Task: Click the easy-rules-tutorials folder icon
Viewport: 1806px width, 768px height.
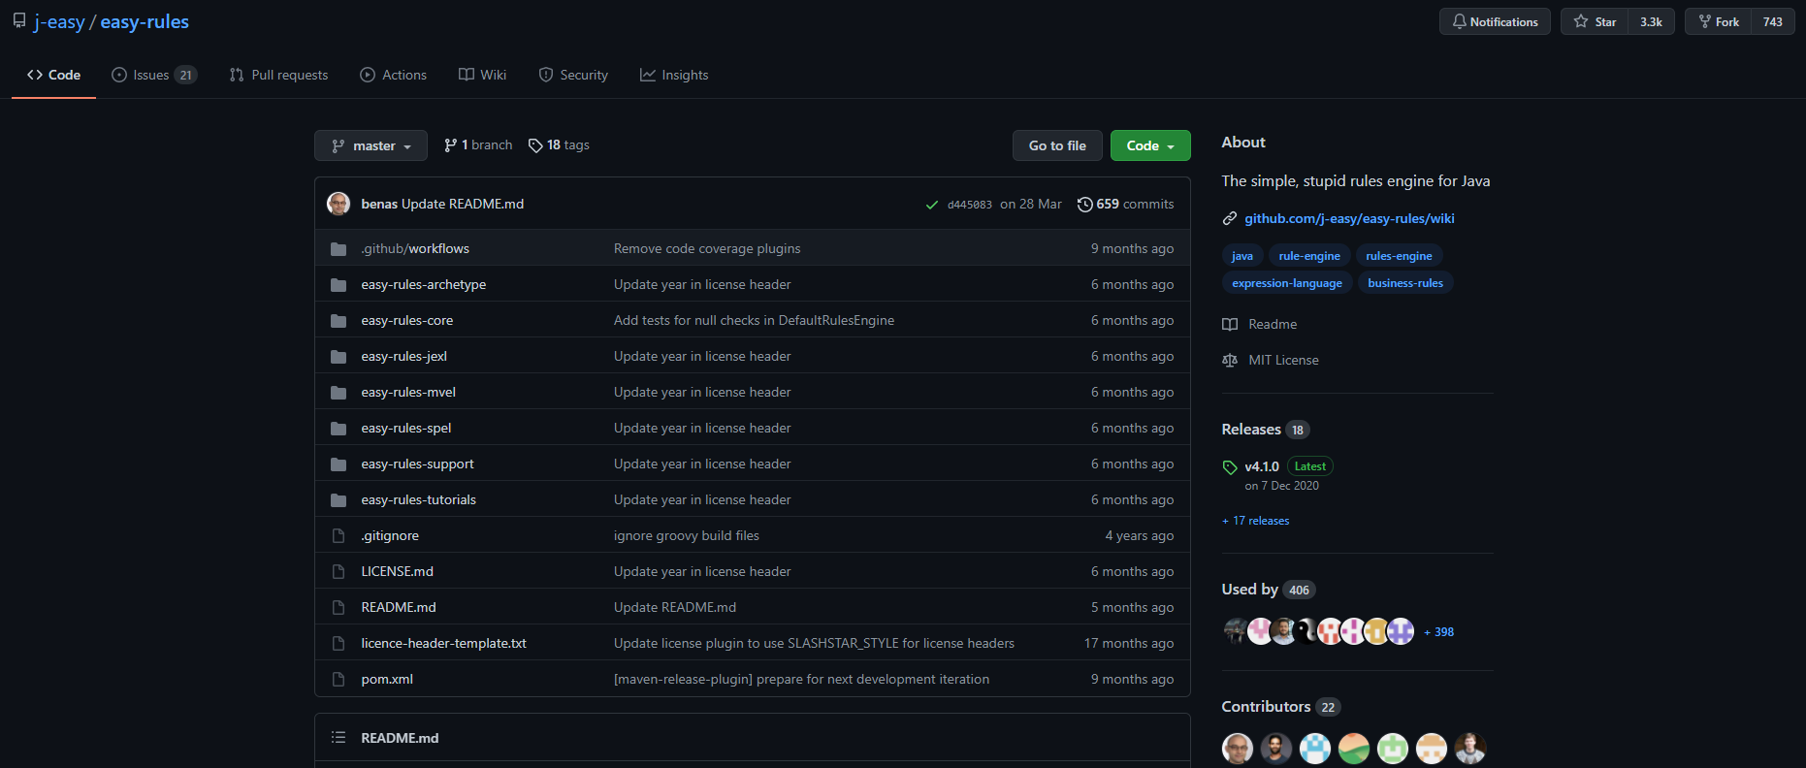Action: point(339,500)
